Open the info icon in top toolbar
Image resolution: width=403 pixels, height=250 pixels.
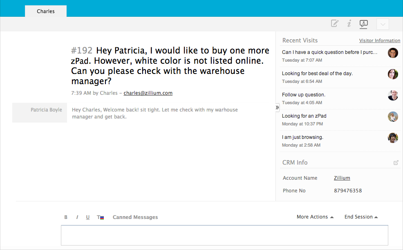(349, 24)
